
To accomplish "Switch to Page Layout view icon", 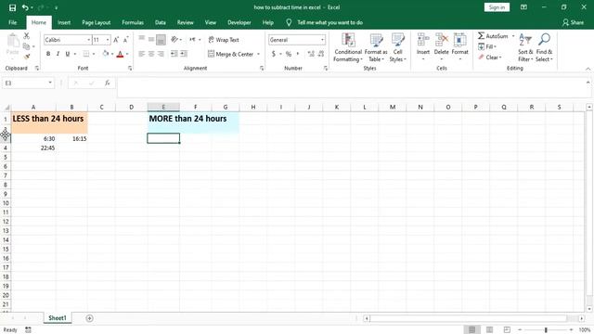I will pos(489,330).
